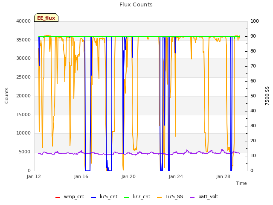Click the green li77_cnt legend swatch
273x205 pixels.
coord(127,197)
